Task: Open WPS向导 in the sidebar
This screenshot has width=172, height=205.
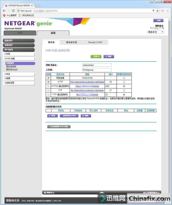Action: tap(19, 50)
